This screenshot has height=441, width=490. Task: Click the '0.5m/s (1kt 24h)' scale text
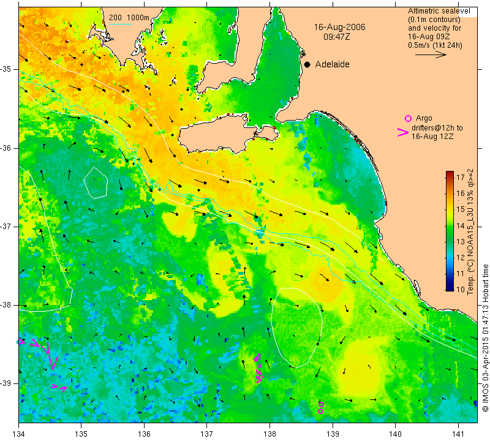coord(435,45)
